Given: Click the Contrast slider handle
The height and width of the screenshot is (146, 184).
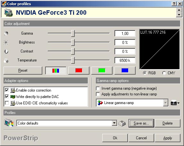Looking at the screenshot, I should [x=73, y=51].
